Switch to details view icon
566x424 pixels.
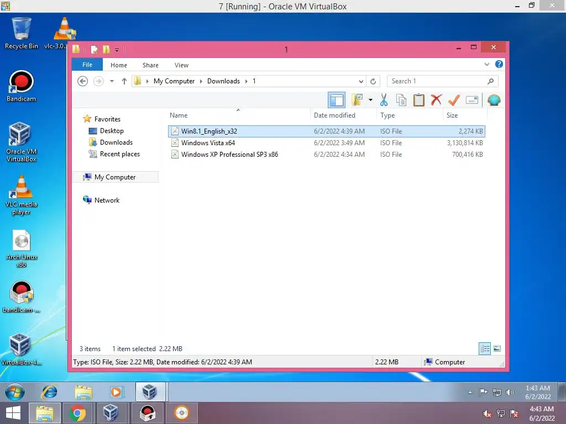[485, 349]
